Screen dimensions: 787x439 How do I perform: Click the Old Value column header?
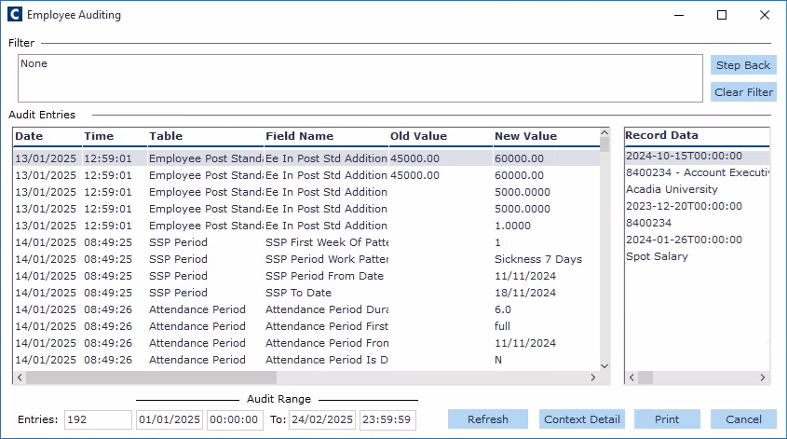click(438, 136)
